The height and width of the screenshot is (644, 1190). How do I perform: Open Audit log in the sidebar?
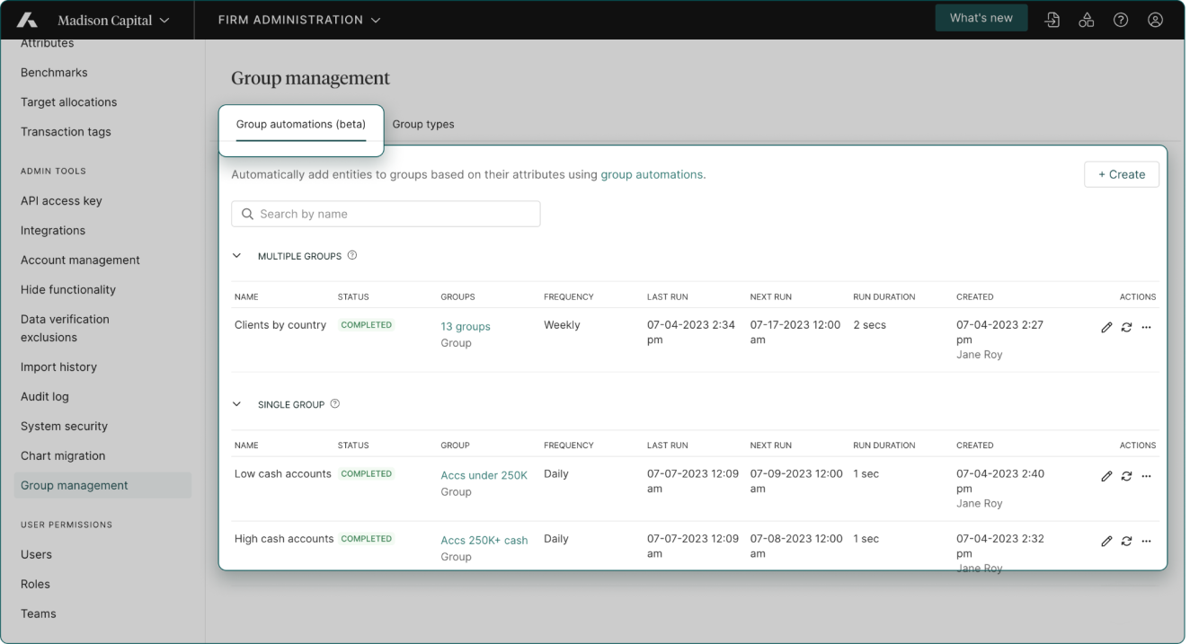tap(45, 396)
